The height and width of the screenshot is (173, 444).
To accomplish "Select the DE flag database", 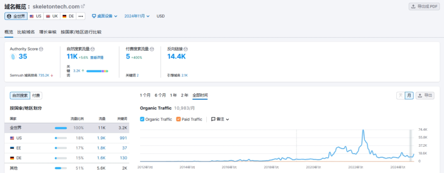I will [x=68, y=16].
